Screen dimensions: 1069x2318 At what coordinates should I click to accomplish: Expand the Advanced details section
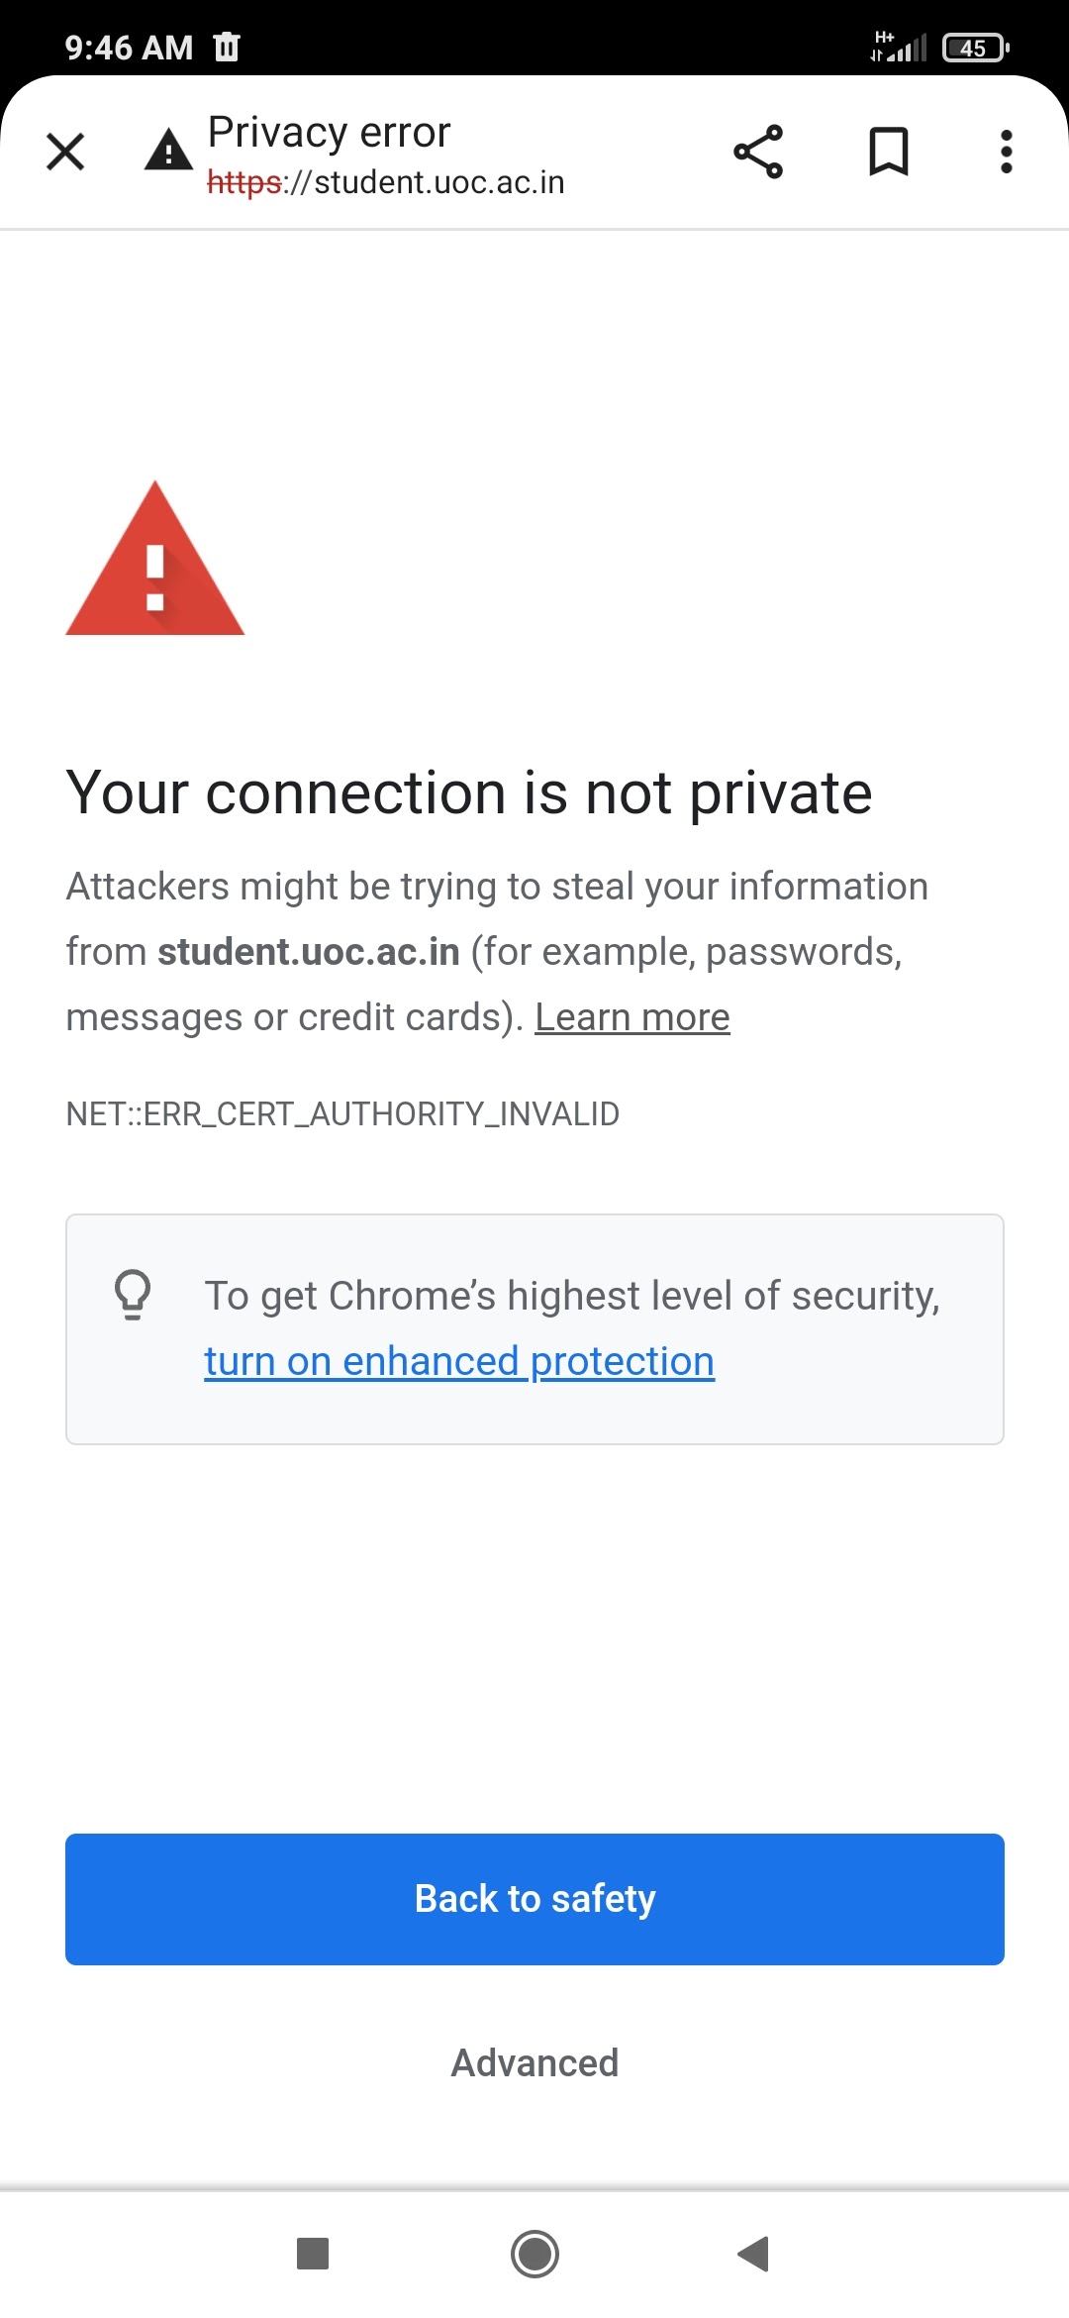coord(534,2063)
